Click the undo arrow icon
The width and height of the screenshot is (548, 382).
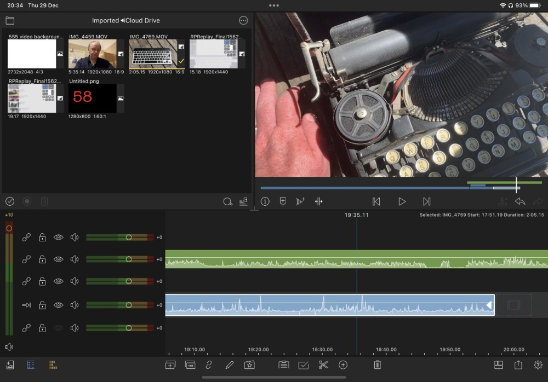[520, 201]
